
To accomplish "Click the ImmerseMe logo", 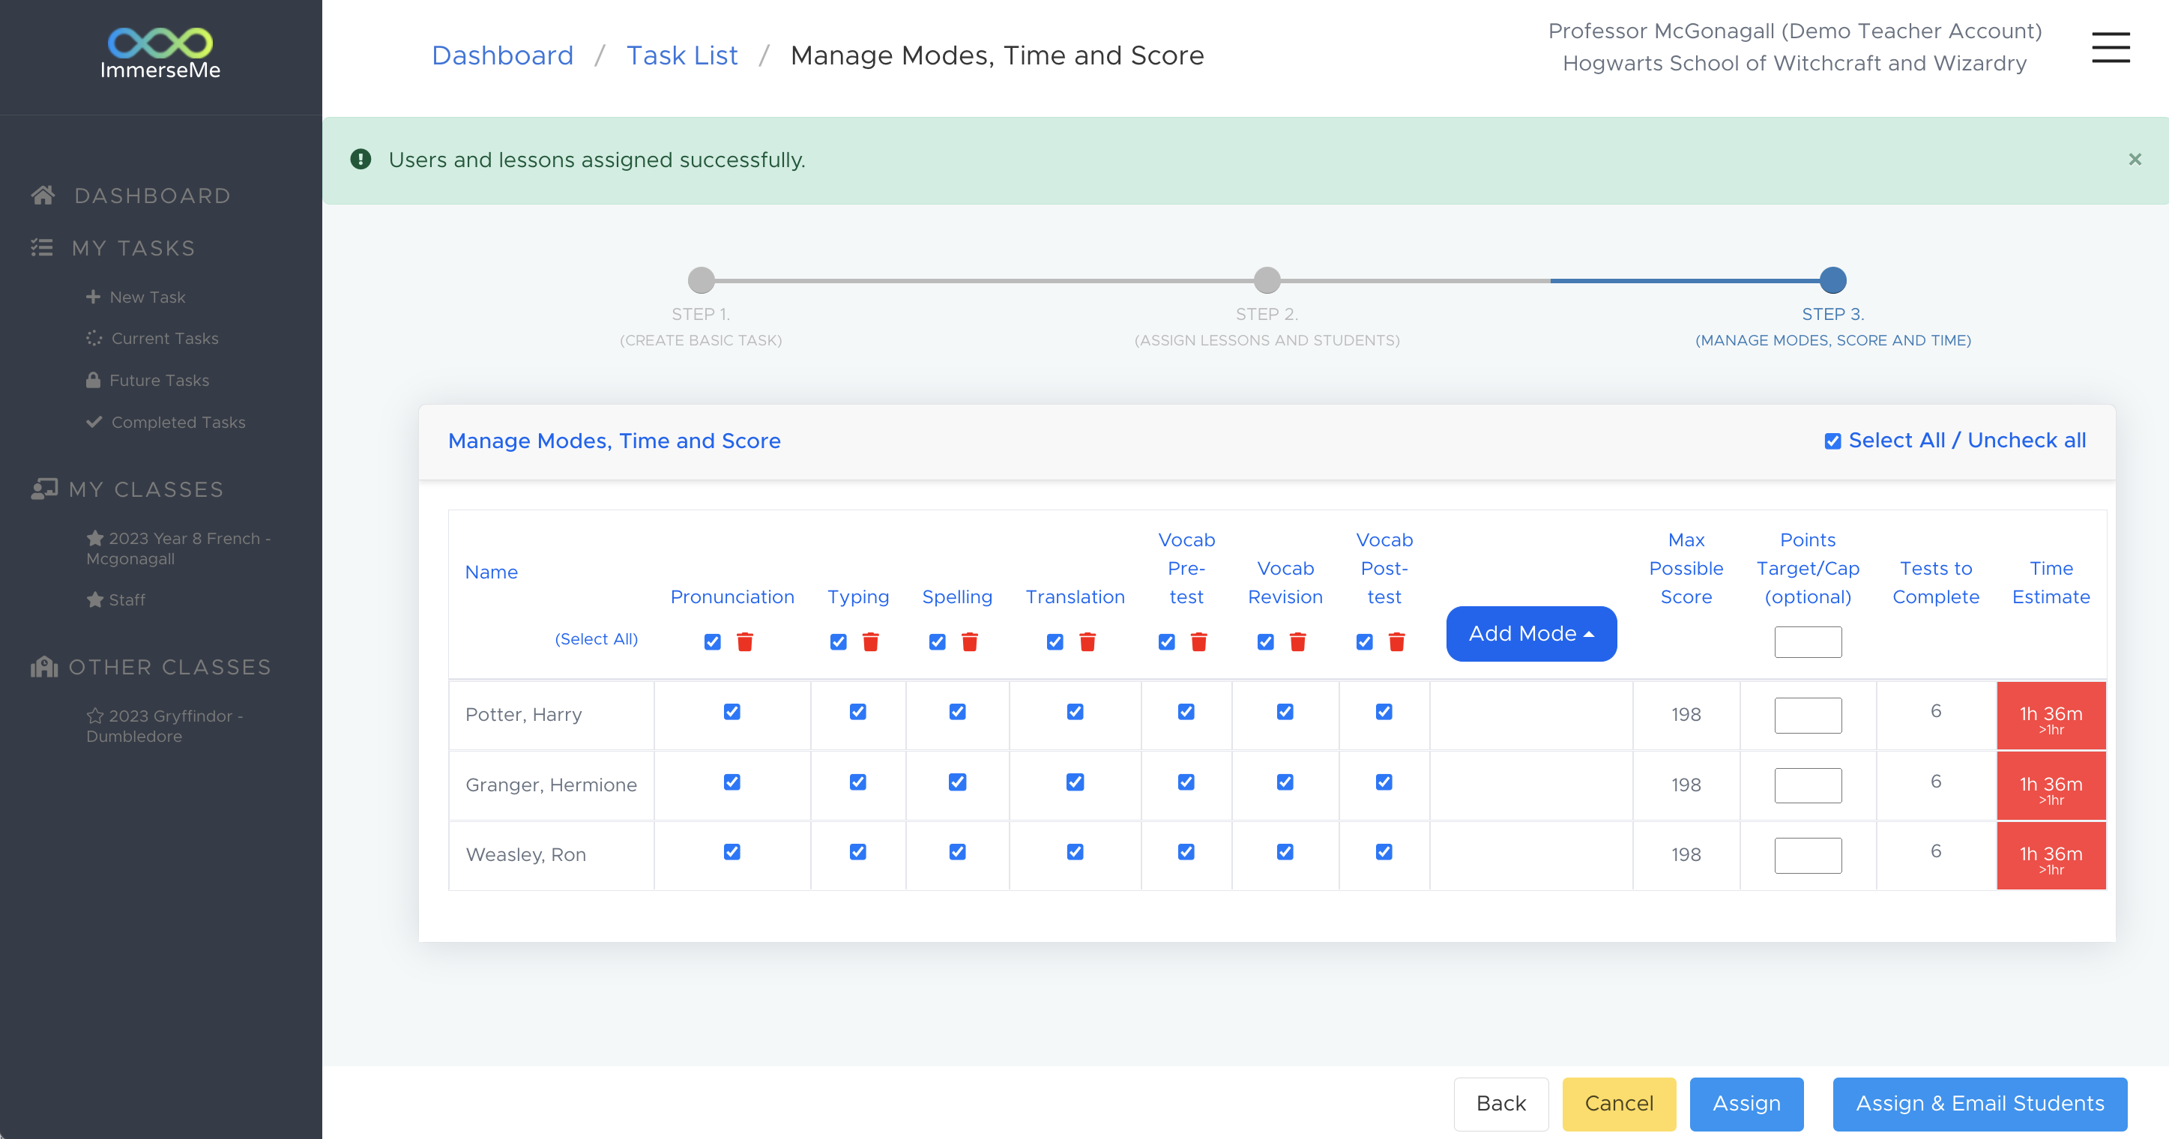I will click(160, 54).
